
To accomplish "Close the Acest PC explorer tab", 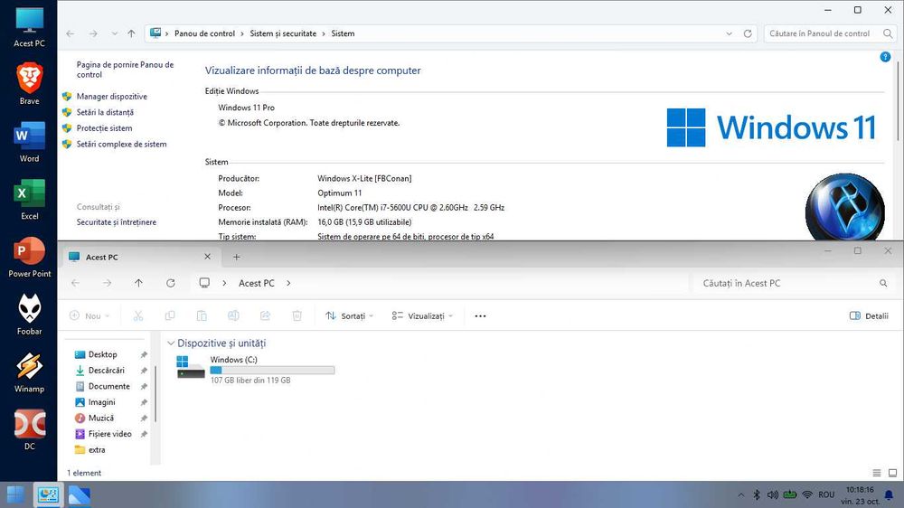I will [x=208, y=257].
